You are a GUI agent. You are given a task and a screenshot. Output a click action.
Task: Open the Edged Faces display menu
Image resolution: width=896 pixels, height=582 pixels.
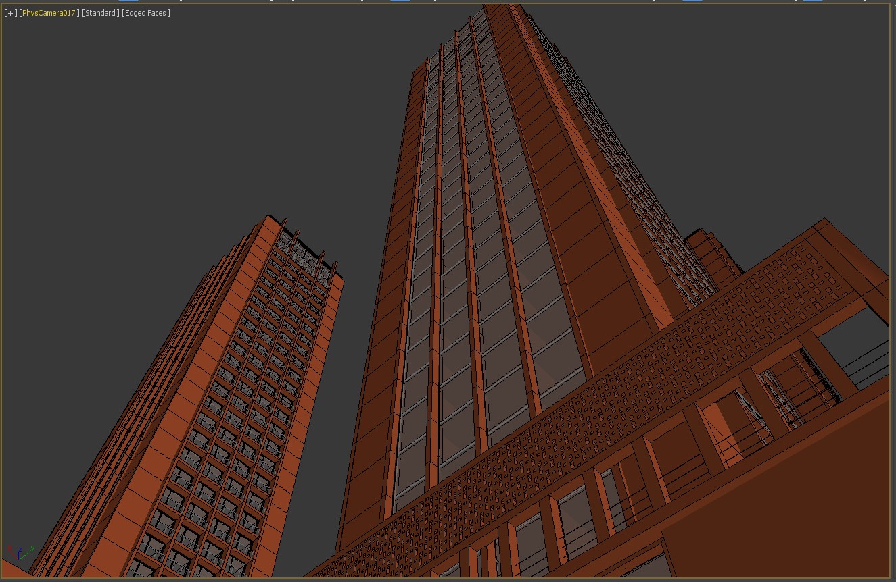tap(145, 14)
